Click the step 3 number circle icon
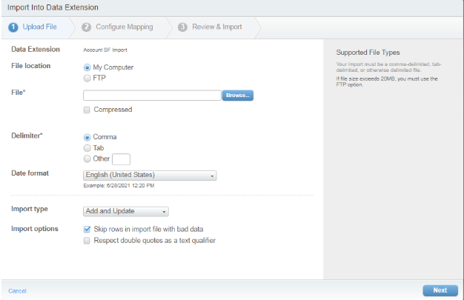The image size is (464, 300). tap(182, 27)
